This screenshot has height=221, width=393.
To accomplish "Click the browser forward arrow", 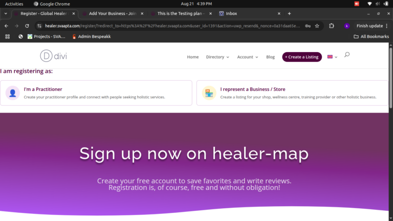I will (16, 26).
